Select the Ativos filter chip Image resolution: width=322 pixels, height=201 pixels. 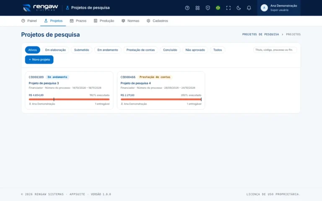[32, 50]
